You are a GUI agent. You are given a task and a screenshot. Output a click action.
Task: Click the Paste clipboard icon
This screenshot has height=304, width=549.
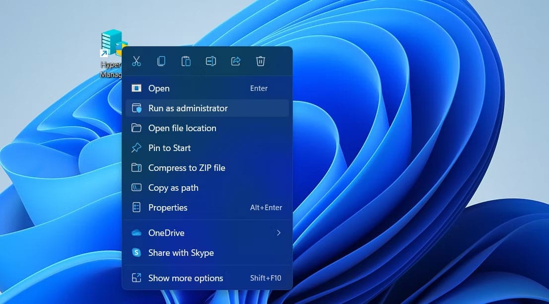[x=186, y=61]
